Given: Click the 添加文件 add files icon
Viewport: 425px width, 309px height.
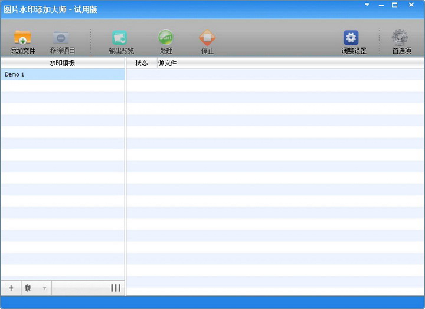Looking at the screenshot, I should (x=22, y=37).
